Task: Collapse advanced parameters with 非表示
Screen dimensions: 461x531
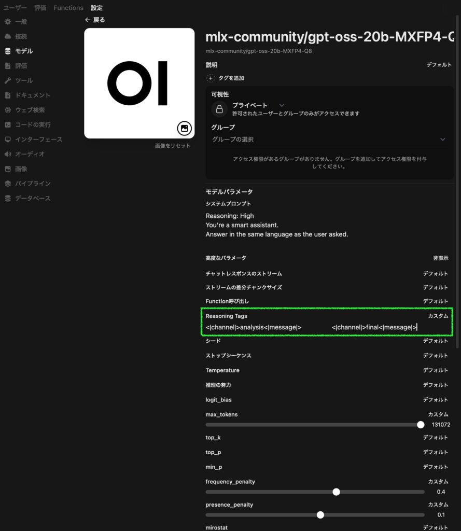Action: 441,258
